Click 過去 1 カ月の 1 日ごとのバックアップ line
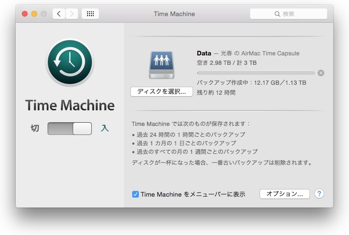Viewport: 349px width, 235px height. click(186, 143)
